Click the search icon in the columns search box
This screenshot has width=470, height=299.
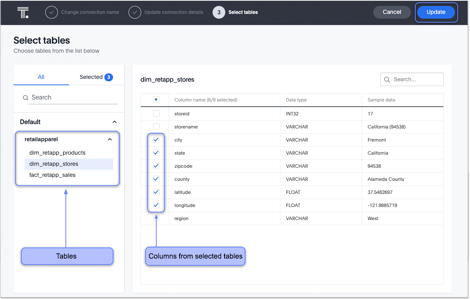pos(387,79)
